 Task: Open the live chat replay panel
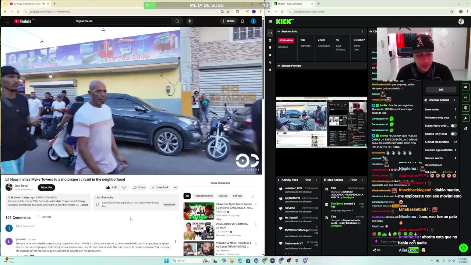tap(169, 205)
